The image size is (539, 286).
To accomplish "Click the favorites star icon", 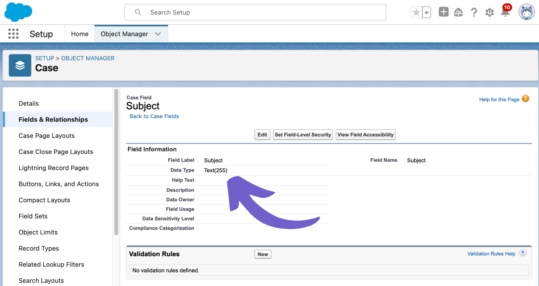I will coord(416,12).
